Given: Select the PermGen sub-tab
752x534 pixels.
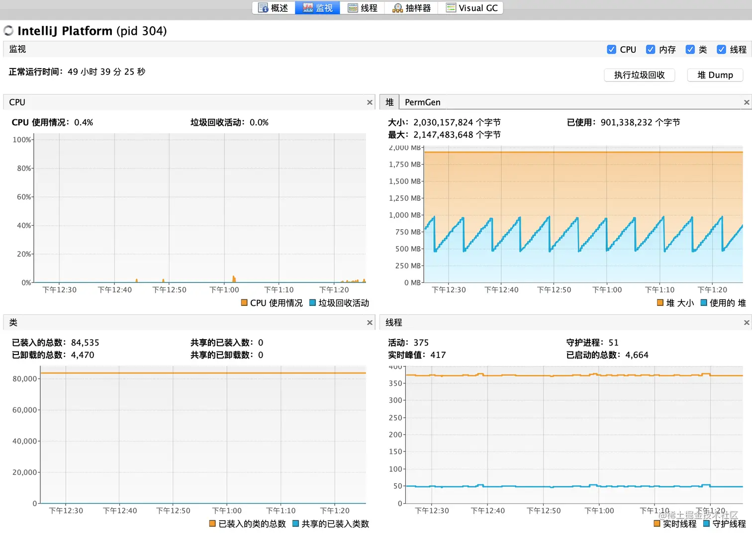Looking at the screenshot, I should tap(422, 102).
